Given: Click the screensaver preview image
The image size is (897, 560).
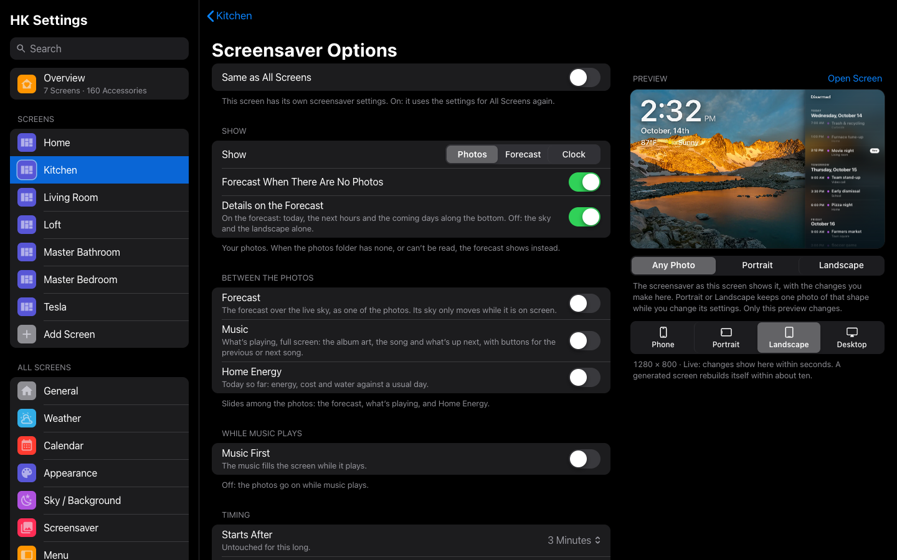Looking at the screenshot, I should [x=757, y=169].
